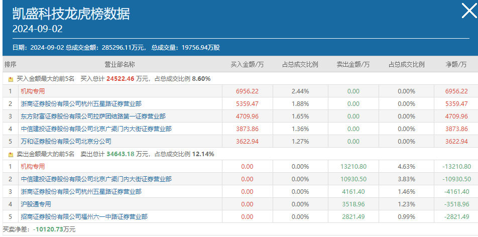Click sell amount 2821.49 in 卖出金额 column
The image size is (478, 237).
pos(353,216)
